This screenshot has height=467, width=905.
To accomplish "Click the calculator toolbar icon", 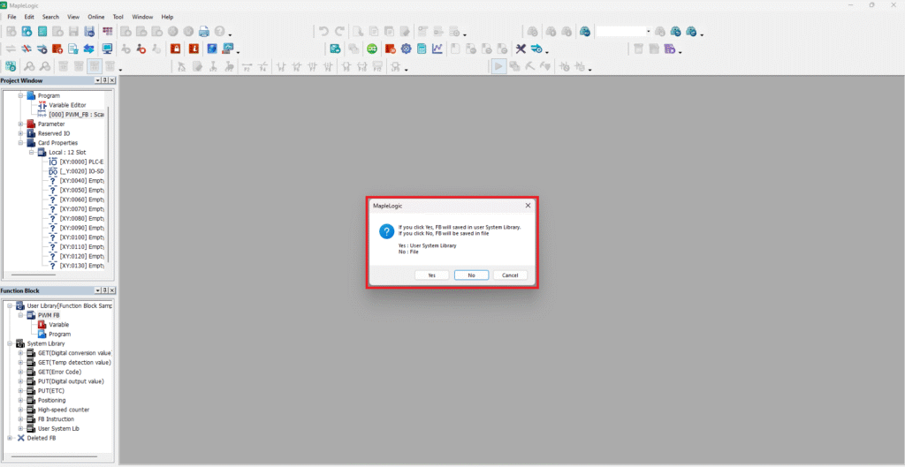I will point(422,49).
